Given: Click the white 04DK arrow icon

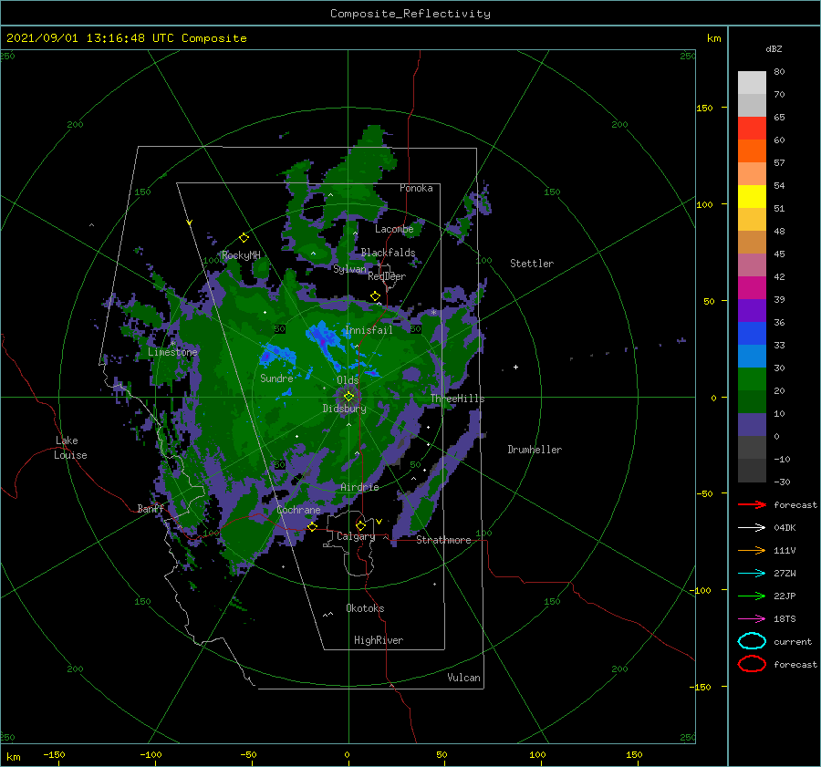Looking at the screenshot, I should (x=752, y=528).
